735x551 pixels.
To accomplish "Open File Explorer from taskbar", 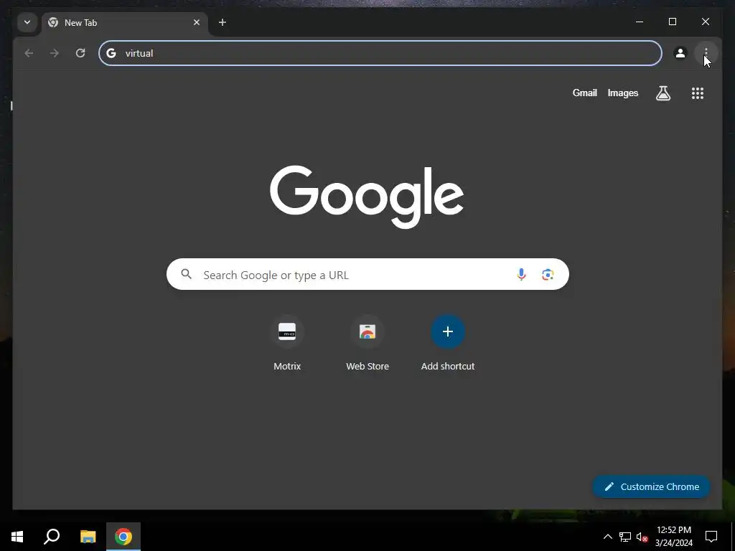I will coord(88,537).
